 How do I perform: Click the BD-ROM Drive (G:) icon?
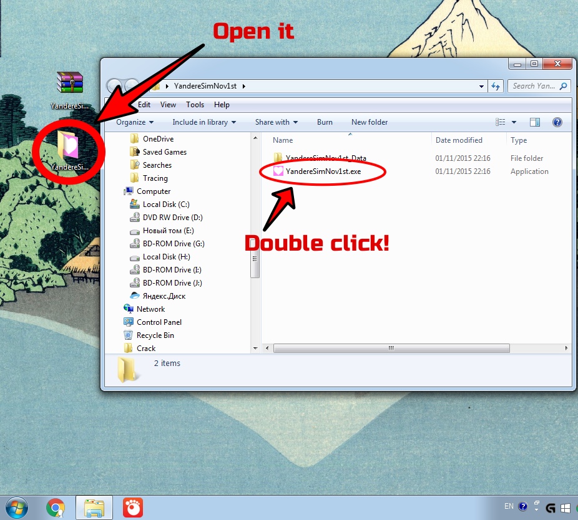click(135, 243)
